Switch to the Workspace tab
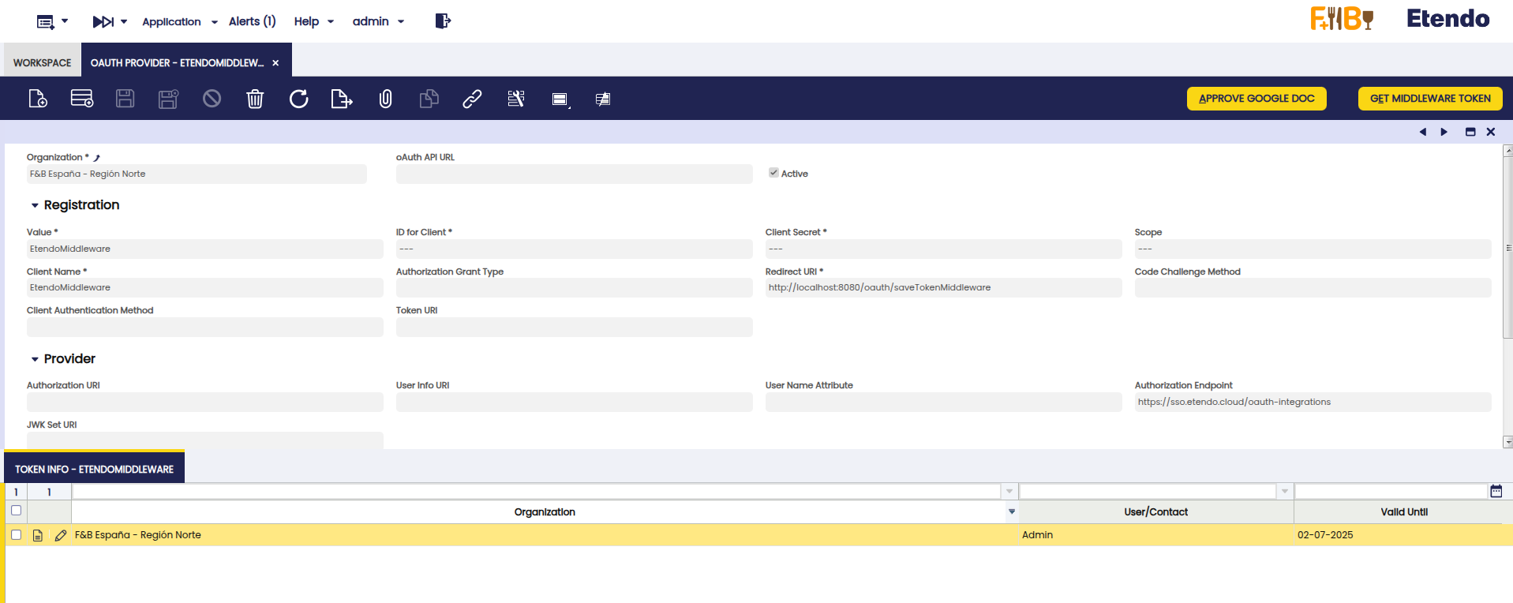The image size is (1513, 603). tap(42, 63)
